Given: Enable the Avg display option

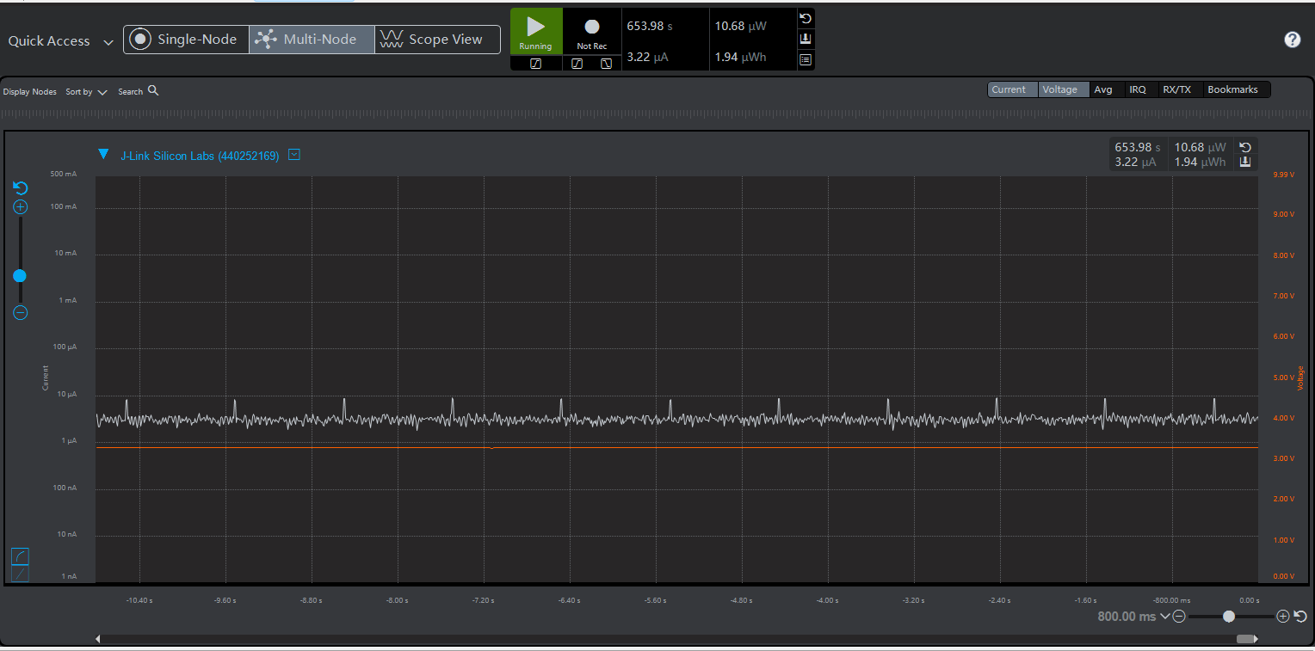Looking at the screenshot, I should pos(1102,89).
